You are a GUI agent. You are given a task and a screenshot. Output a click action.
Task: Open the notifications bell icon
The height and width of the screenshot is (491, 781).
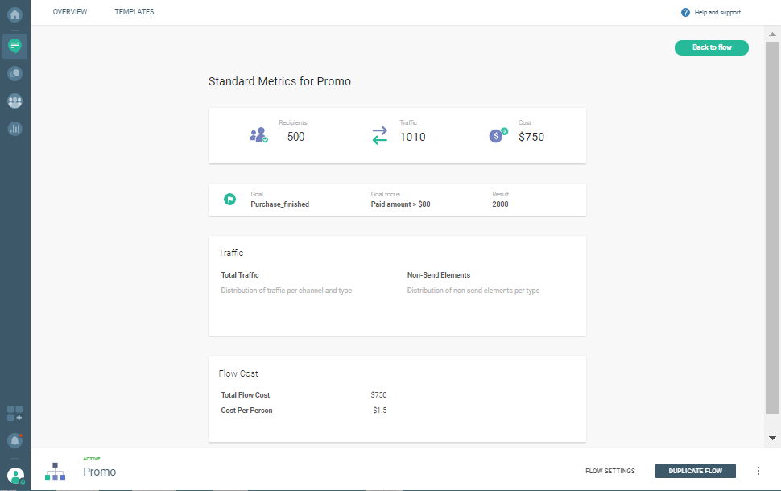pyautogui.click(x=14, y=440)
